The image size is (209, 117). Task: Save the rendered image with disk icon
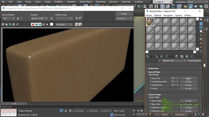click(x=3, y=24)
